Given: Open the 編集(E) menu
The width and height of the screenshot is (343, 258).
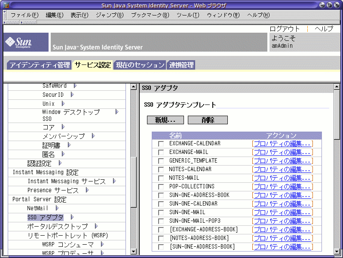Looking at the screenshot, I should [x=55, y=15].
